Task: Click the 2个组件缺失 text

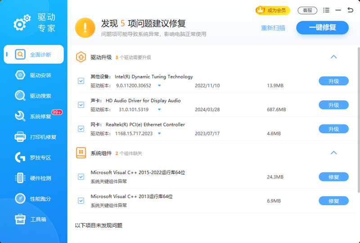Action: point(129,153)
